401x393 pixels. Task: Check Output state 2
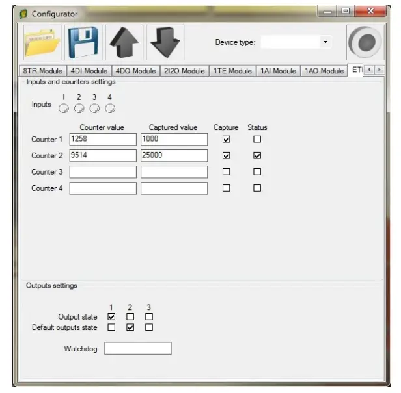130,317
